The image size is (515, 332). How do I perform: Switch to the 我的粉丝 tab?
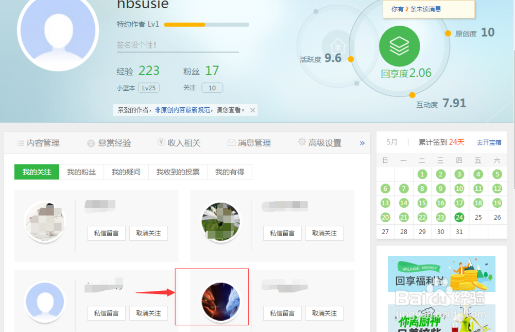click(82, 172)
